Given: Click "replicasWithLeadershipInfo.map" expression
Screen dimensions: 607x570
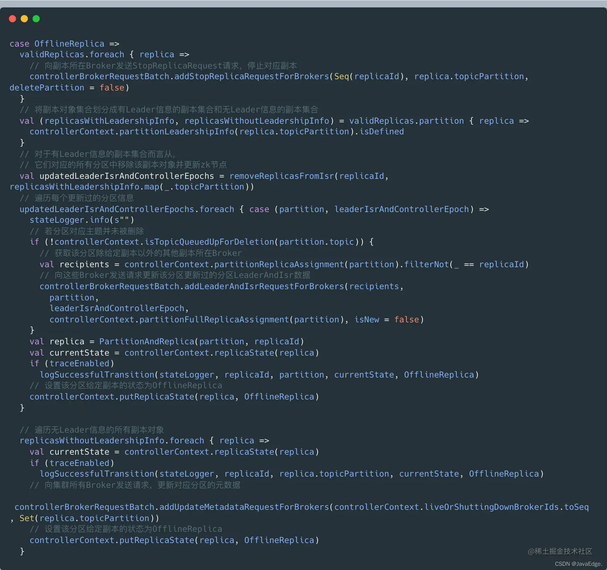Looking at the screenshot, I should 84,187.
